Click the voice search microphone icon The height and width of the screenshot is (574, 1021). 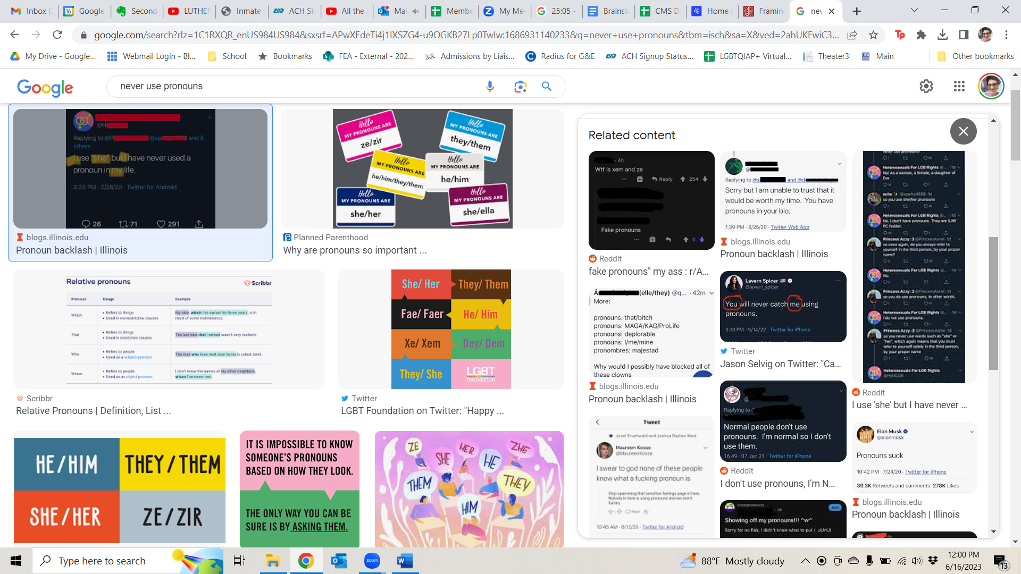coord(490,86)
